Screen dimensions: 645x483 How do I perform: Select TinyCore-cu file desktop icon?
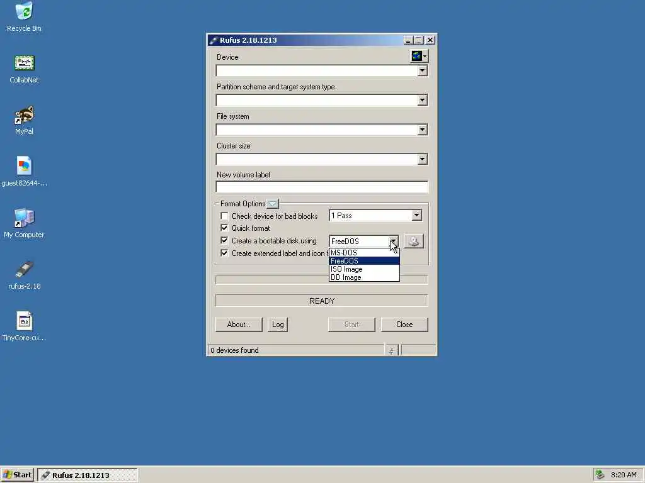(x=24, y=327)
